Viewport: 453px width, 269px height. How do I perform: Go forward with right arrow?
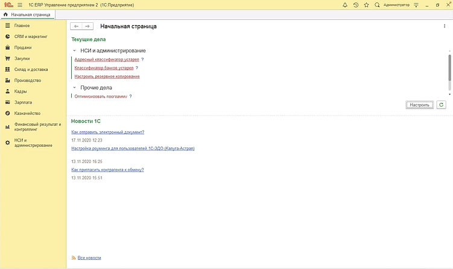[x=87, y=26]
